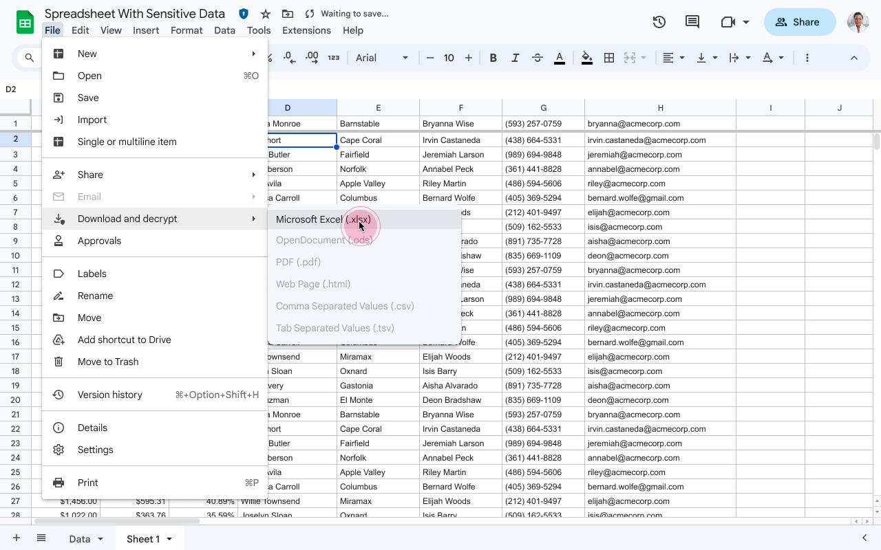Choose Import in File menu
The image size is (881, 550).
(x=155, y=120)
